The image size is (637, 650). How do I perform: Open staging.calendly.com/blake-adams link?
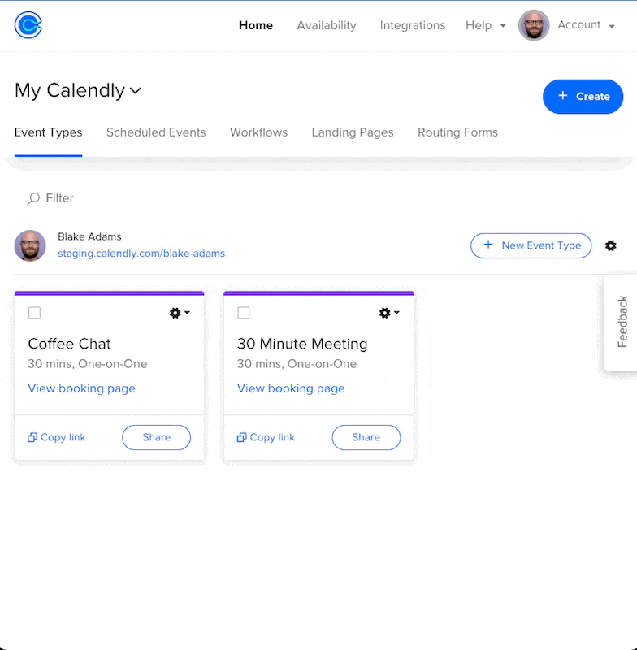coord(141,253)
